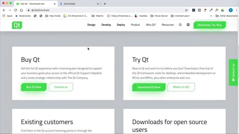Open the Develop navigation menu
The width and height of the screenshot is (239, 134).
tap(106, 25)
